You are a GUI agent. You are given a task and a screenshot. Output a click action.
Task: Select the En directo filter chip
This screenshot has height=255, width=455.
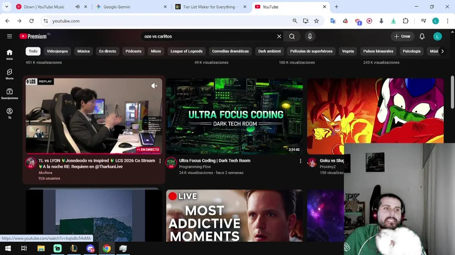[108, 51]
